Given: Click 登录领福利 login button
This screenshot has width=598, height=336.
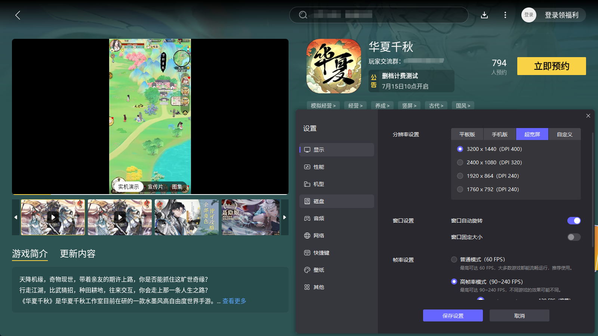Looking at the screenshot, I should coord(562,15).
